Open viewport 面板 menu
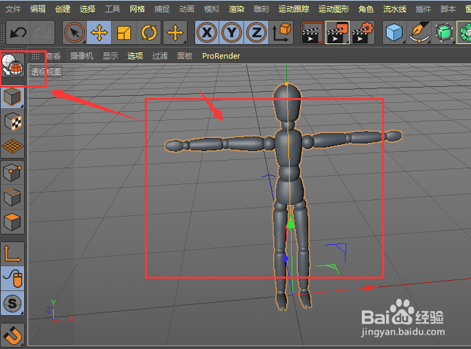This screenshot has width=471, height=349. pos(184,56)
